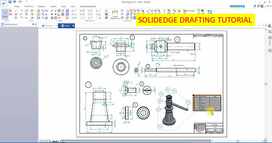Click the vertical scrollbar down arrow
Viewport: 272px width, 143px height.
[265, 139]
